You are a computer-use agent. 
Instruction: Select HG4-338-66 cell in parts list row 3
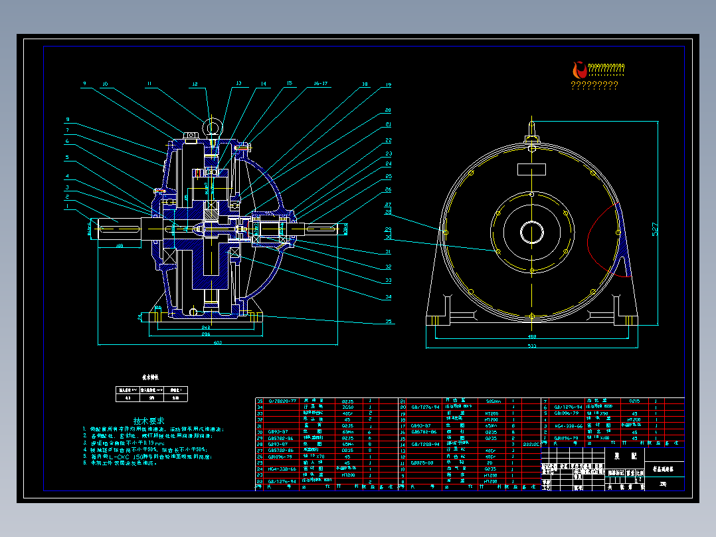569,426
